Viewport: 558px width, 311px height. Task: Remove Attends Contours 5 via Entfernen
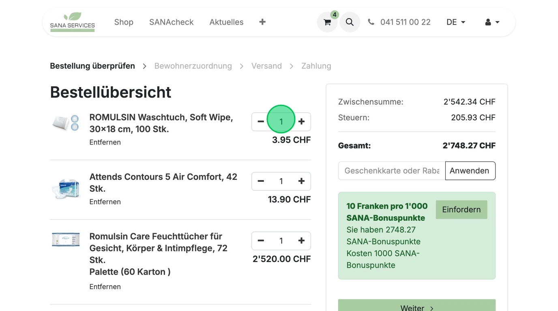[x=105, y=202]
